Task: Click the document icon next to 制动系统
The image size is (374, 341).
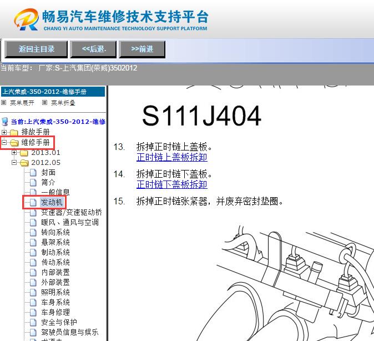Action: pyautogui.click(x=33, y=253)
